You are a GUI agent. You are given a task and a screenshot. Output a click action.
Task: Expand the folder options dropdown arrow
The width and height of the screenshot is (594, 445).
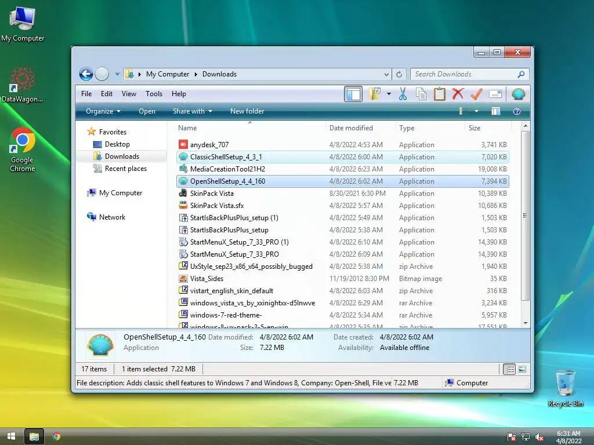pos(389,94)
